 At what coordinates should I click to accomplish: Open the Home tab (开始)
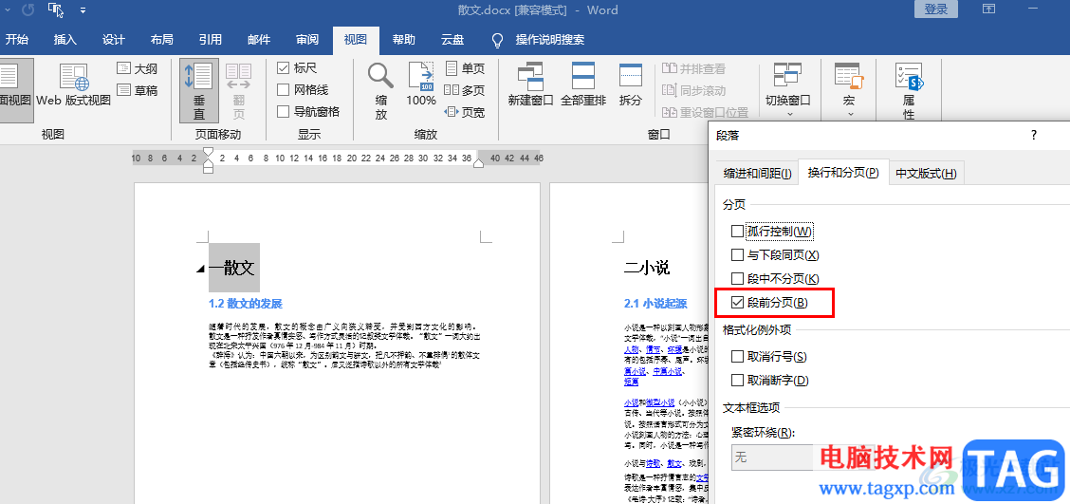[x=17, y=40]
